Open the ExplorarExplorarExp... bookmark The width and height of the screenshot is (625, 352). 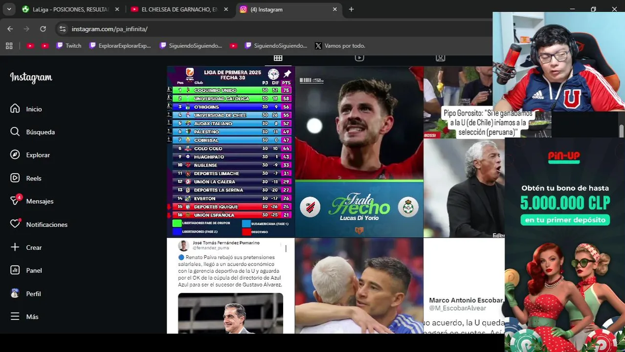tap(120, 45)
